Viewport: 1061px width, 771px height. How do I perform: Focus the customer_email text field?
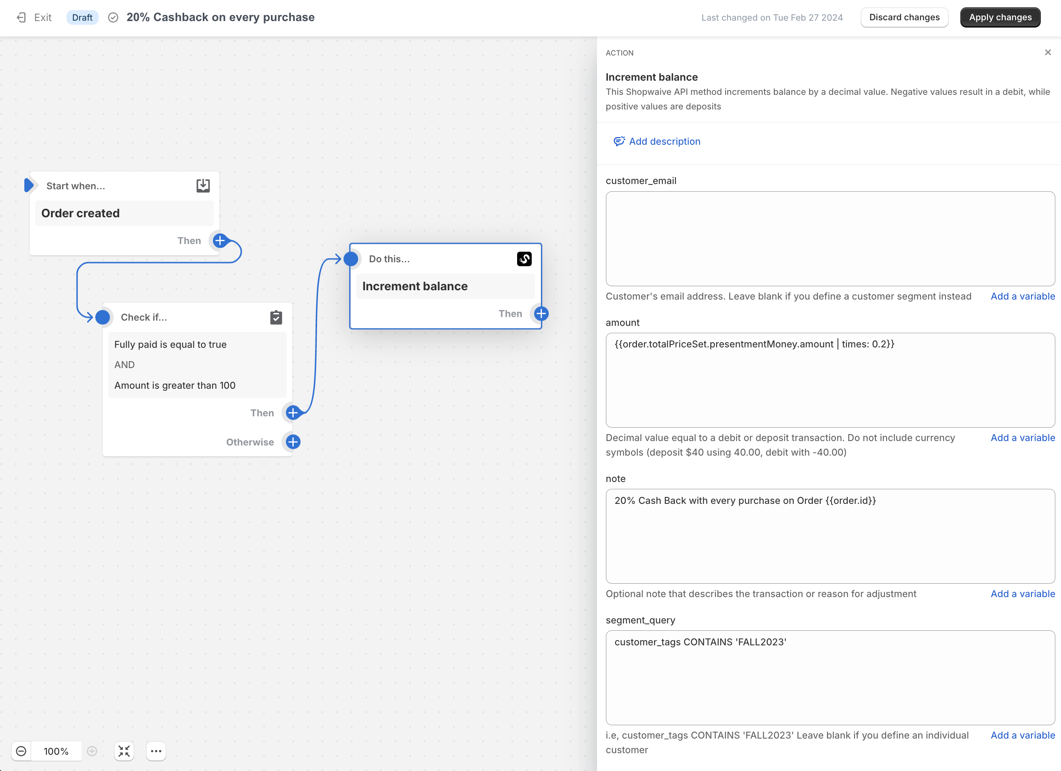(830, 238)
